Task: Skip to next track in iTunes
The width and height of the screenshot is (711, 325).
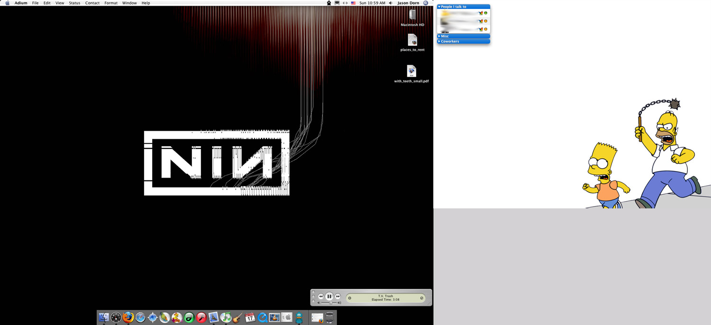Action: (338, 297)
